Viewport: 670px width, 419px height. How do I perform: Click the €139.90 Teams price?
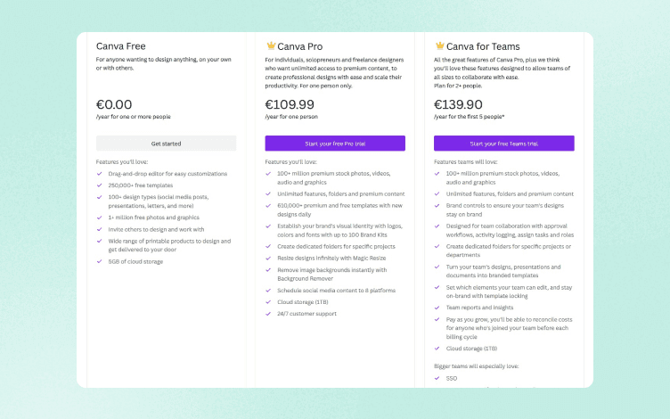(x=458, y=104)
